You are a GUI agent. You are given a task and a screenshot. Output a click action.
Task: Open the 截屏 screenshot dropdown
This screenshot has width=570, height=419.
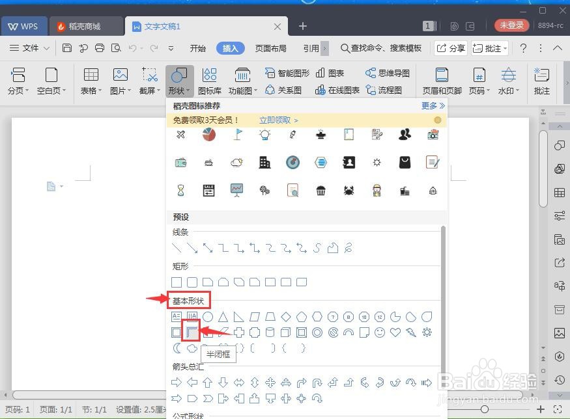149,81
